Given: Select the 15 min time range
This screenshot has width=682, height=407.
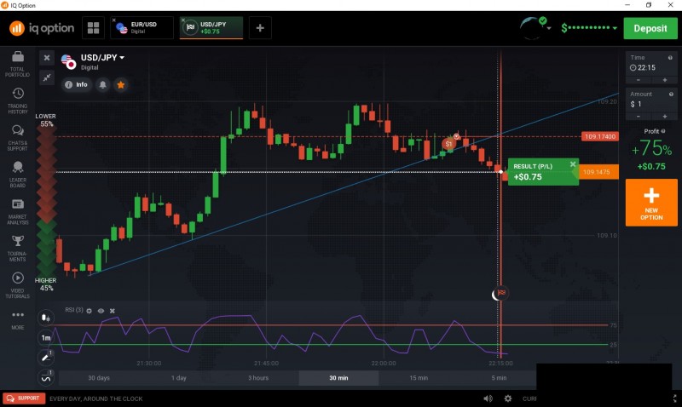Looking at the screenshot, I should click(x=419, y=378).
